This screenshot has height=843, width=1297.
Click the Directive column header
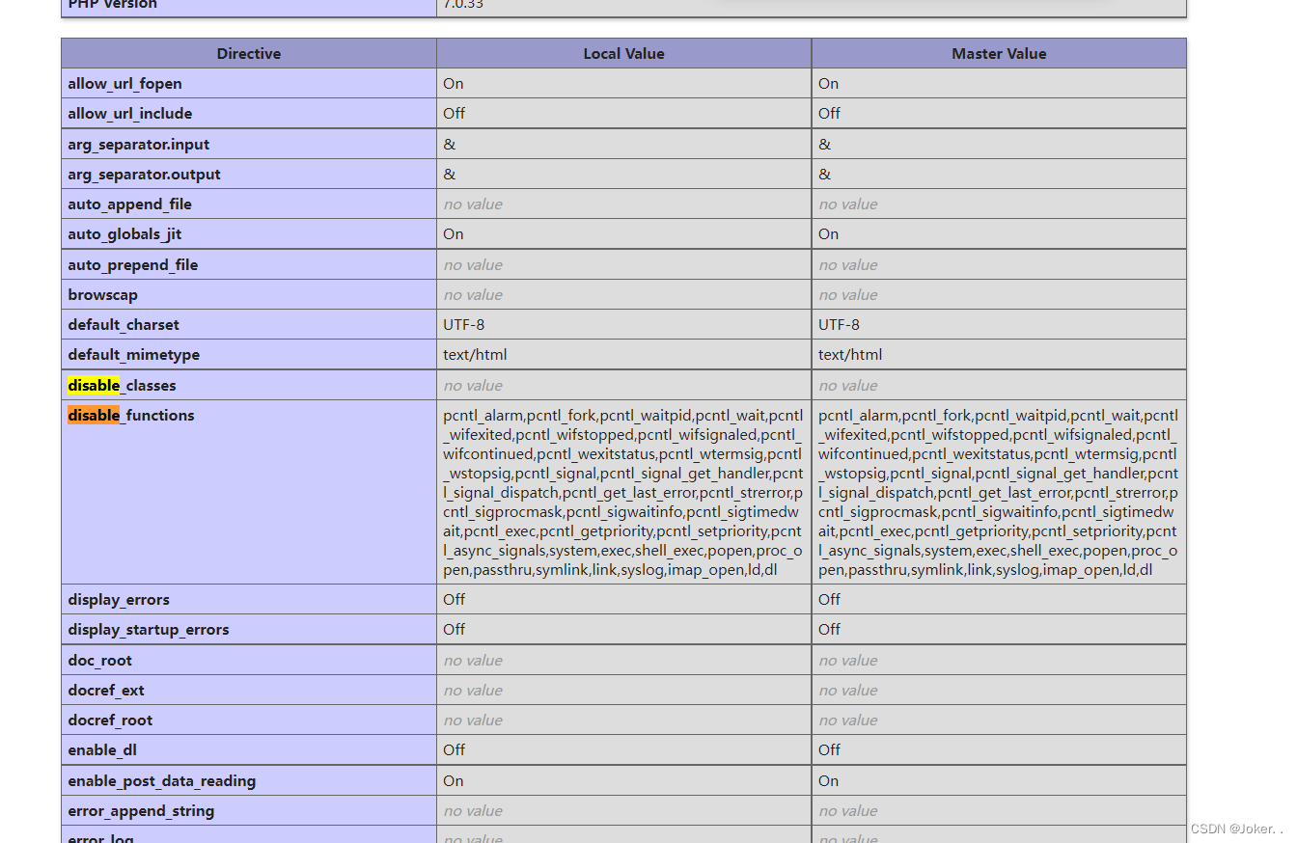tap(248, 54)
